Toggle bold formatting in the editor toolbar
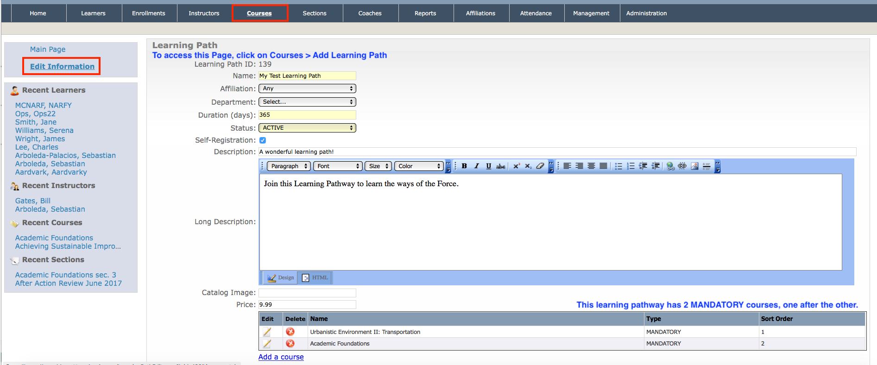The height and width of the screenshot is (365, 877). pos(464,166)
